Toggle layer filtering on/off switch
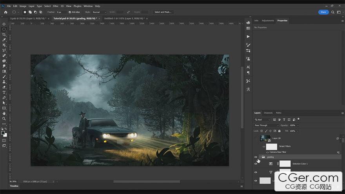This screenshot has height=194, width=345. pyautogui.click(x=299, y=119)
